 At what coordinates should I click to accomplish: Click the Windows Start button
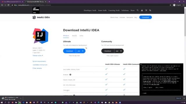pos(2,103)
